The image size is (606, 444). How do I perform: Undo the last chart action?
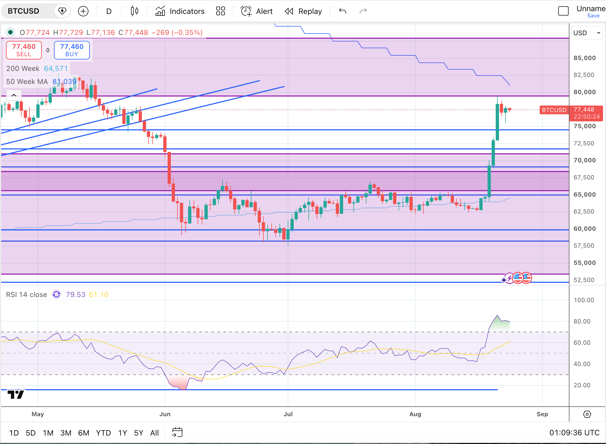[x=343, y=11]
